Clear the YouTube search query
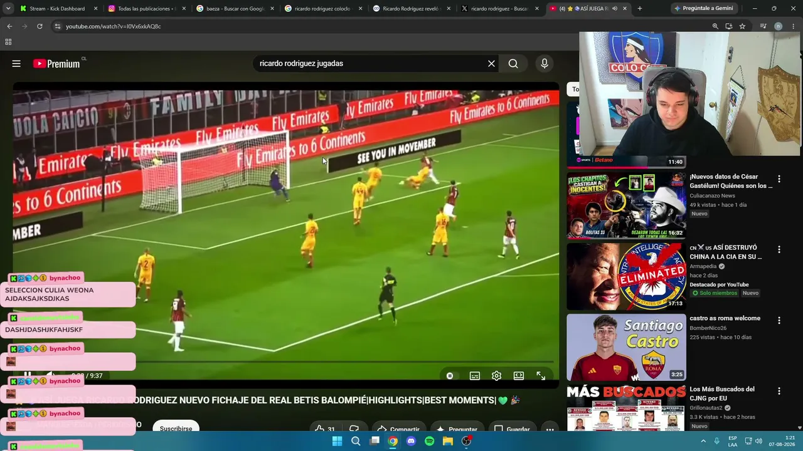This screenshot has height=451, width=803. (491, 63)
